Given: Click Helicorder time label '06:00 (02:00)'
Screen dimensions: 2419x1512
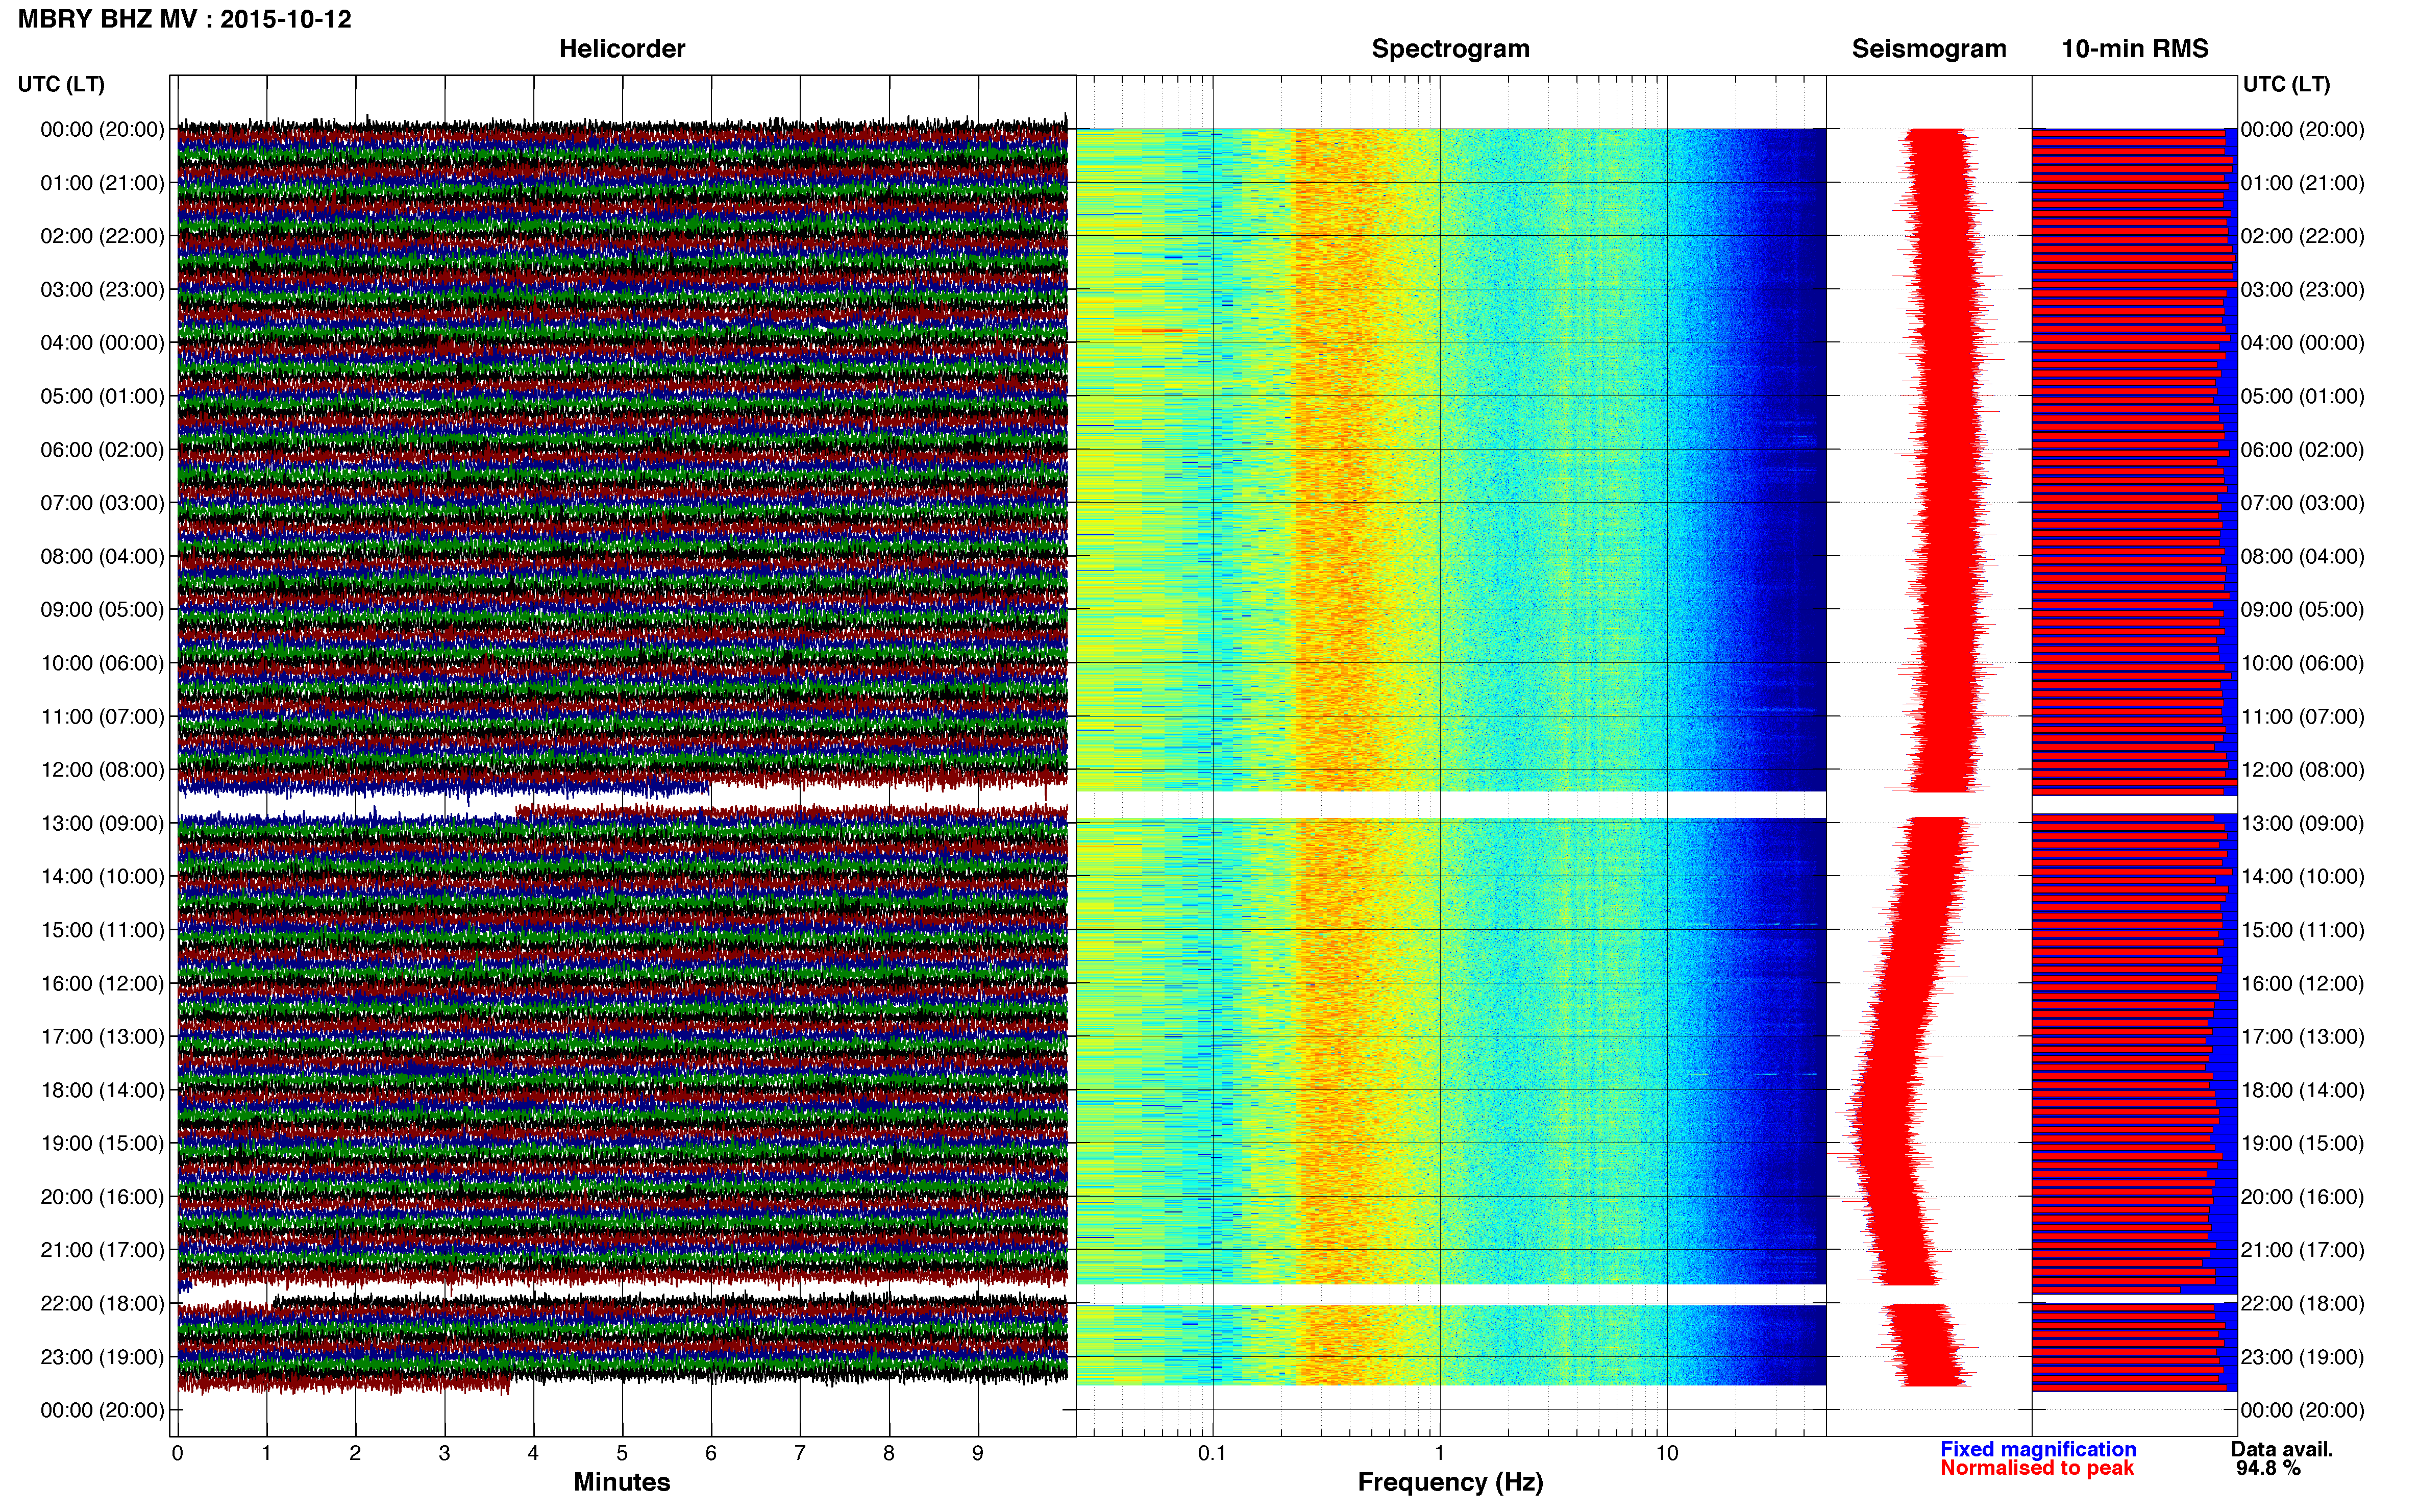Looking at the screenshot, I should (102, 450).
